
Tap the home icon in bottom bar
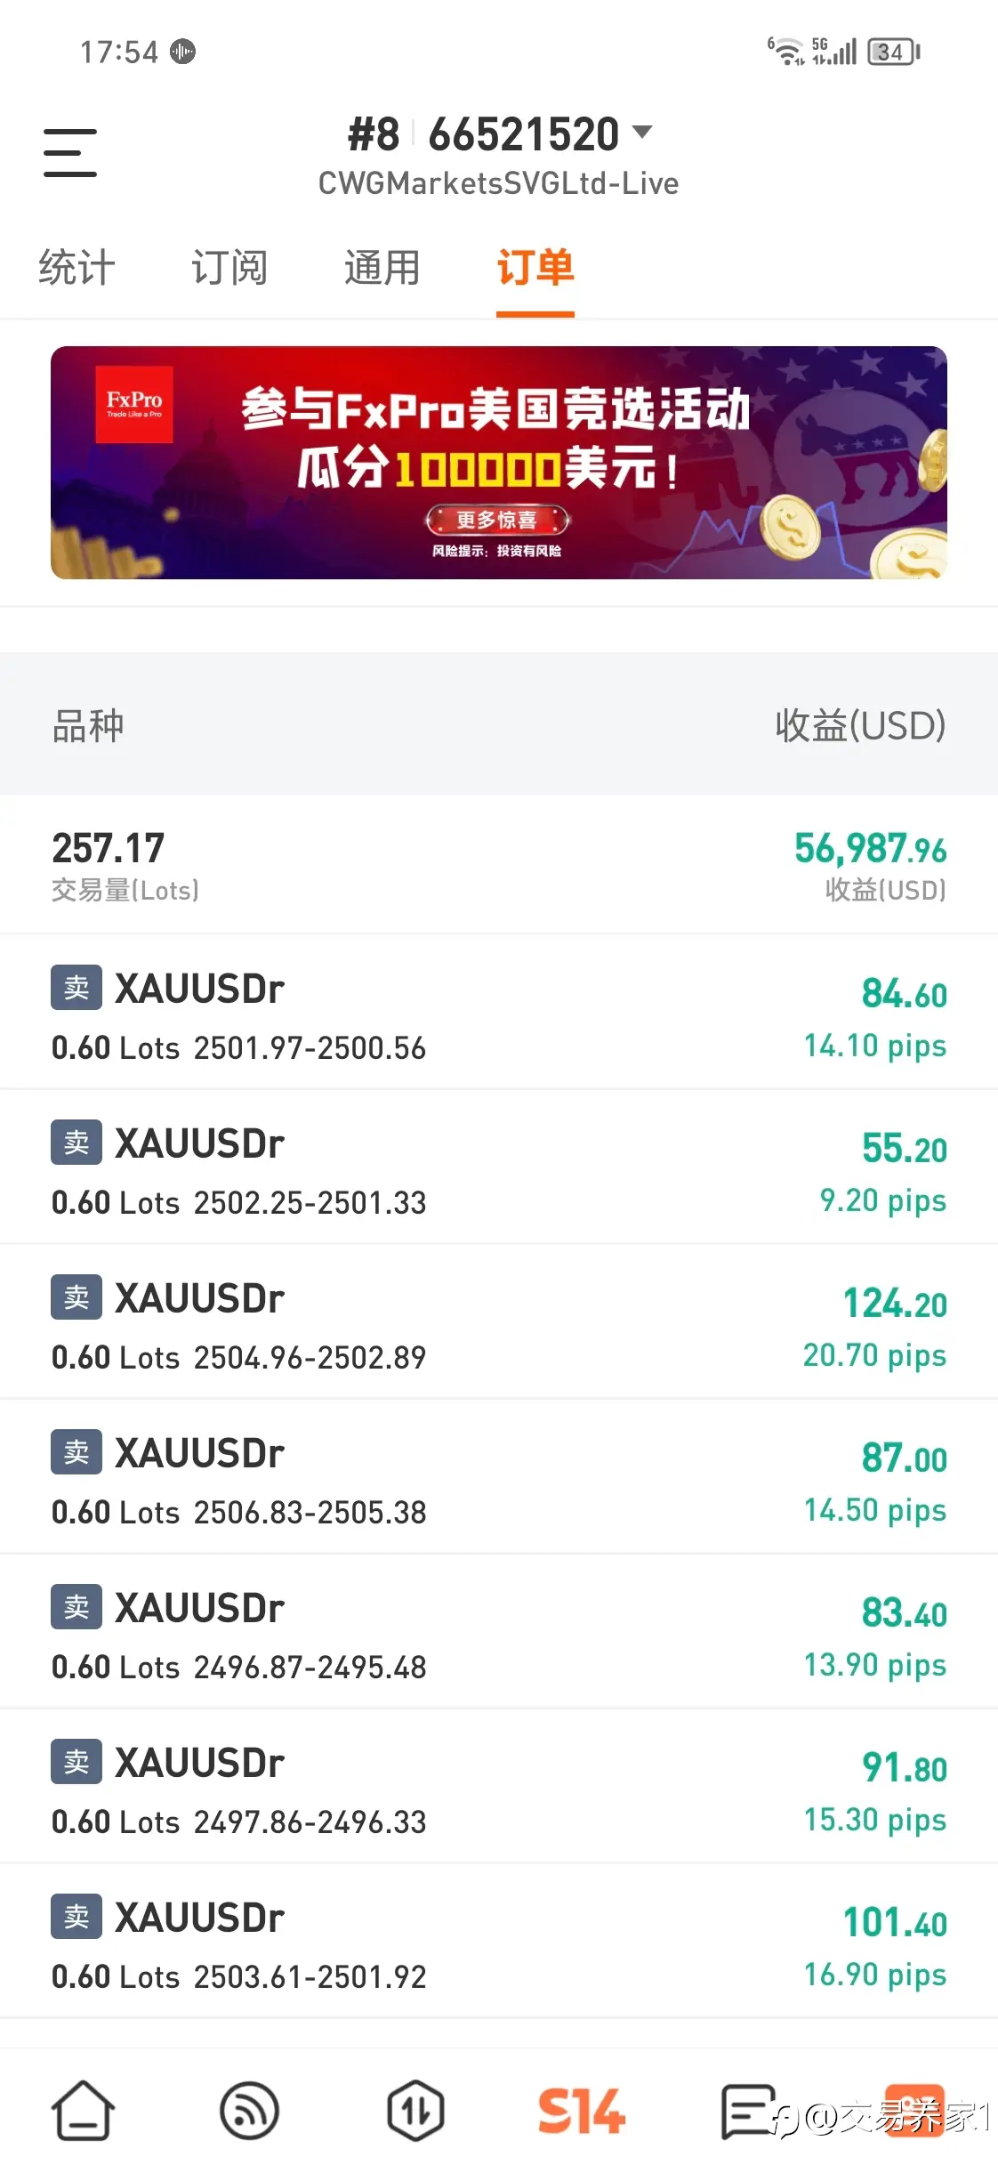click(83, 2110)
